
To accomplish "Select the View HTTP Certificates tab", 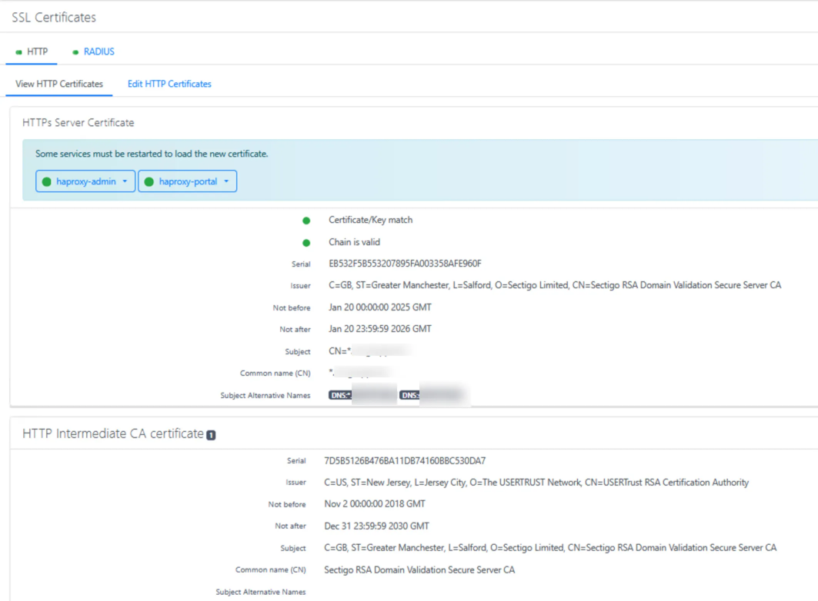I will click(x=58, y=84).
